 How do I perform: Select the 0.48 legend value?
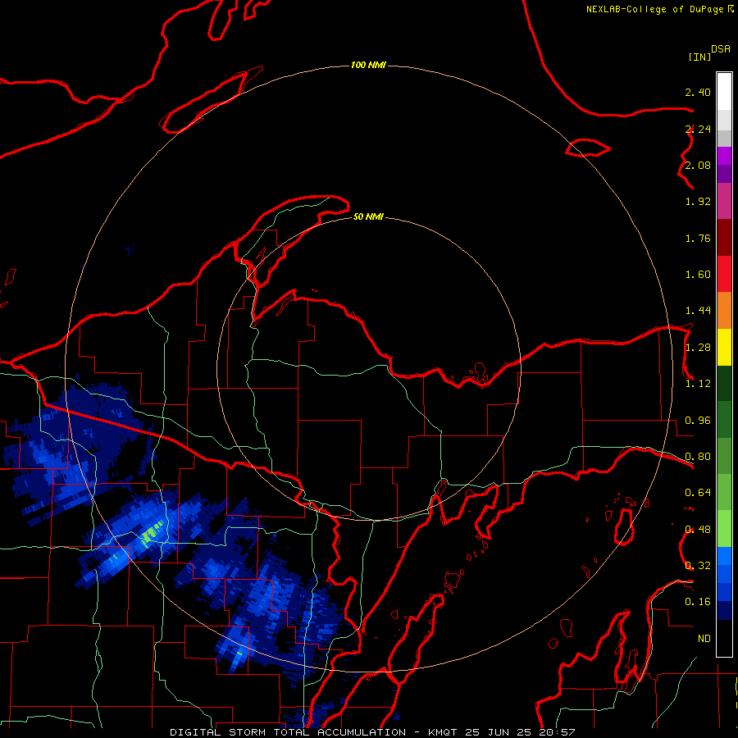coord(698,530)
